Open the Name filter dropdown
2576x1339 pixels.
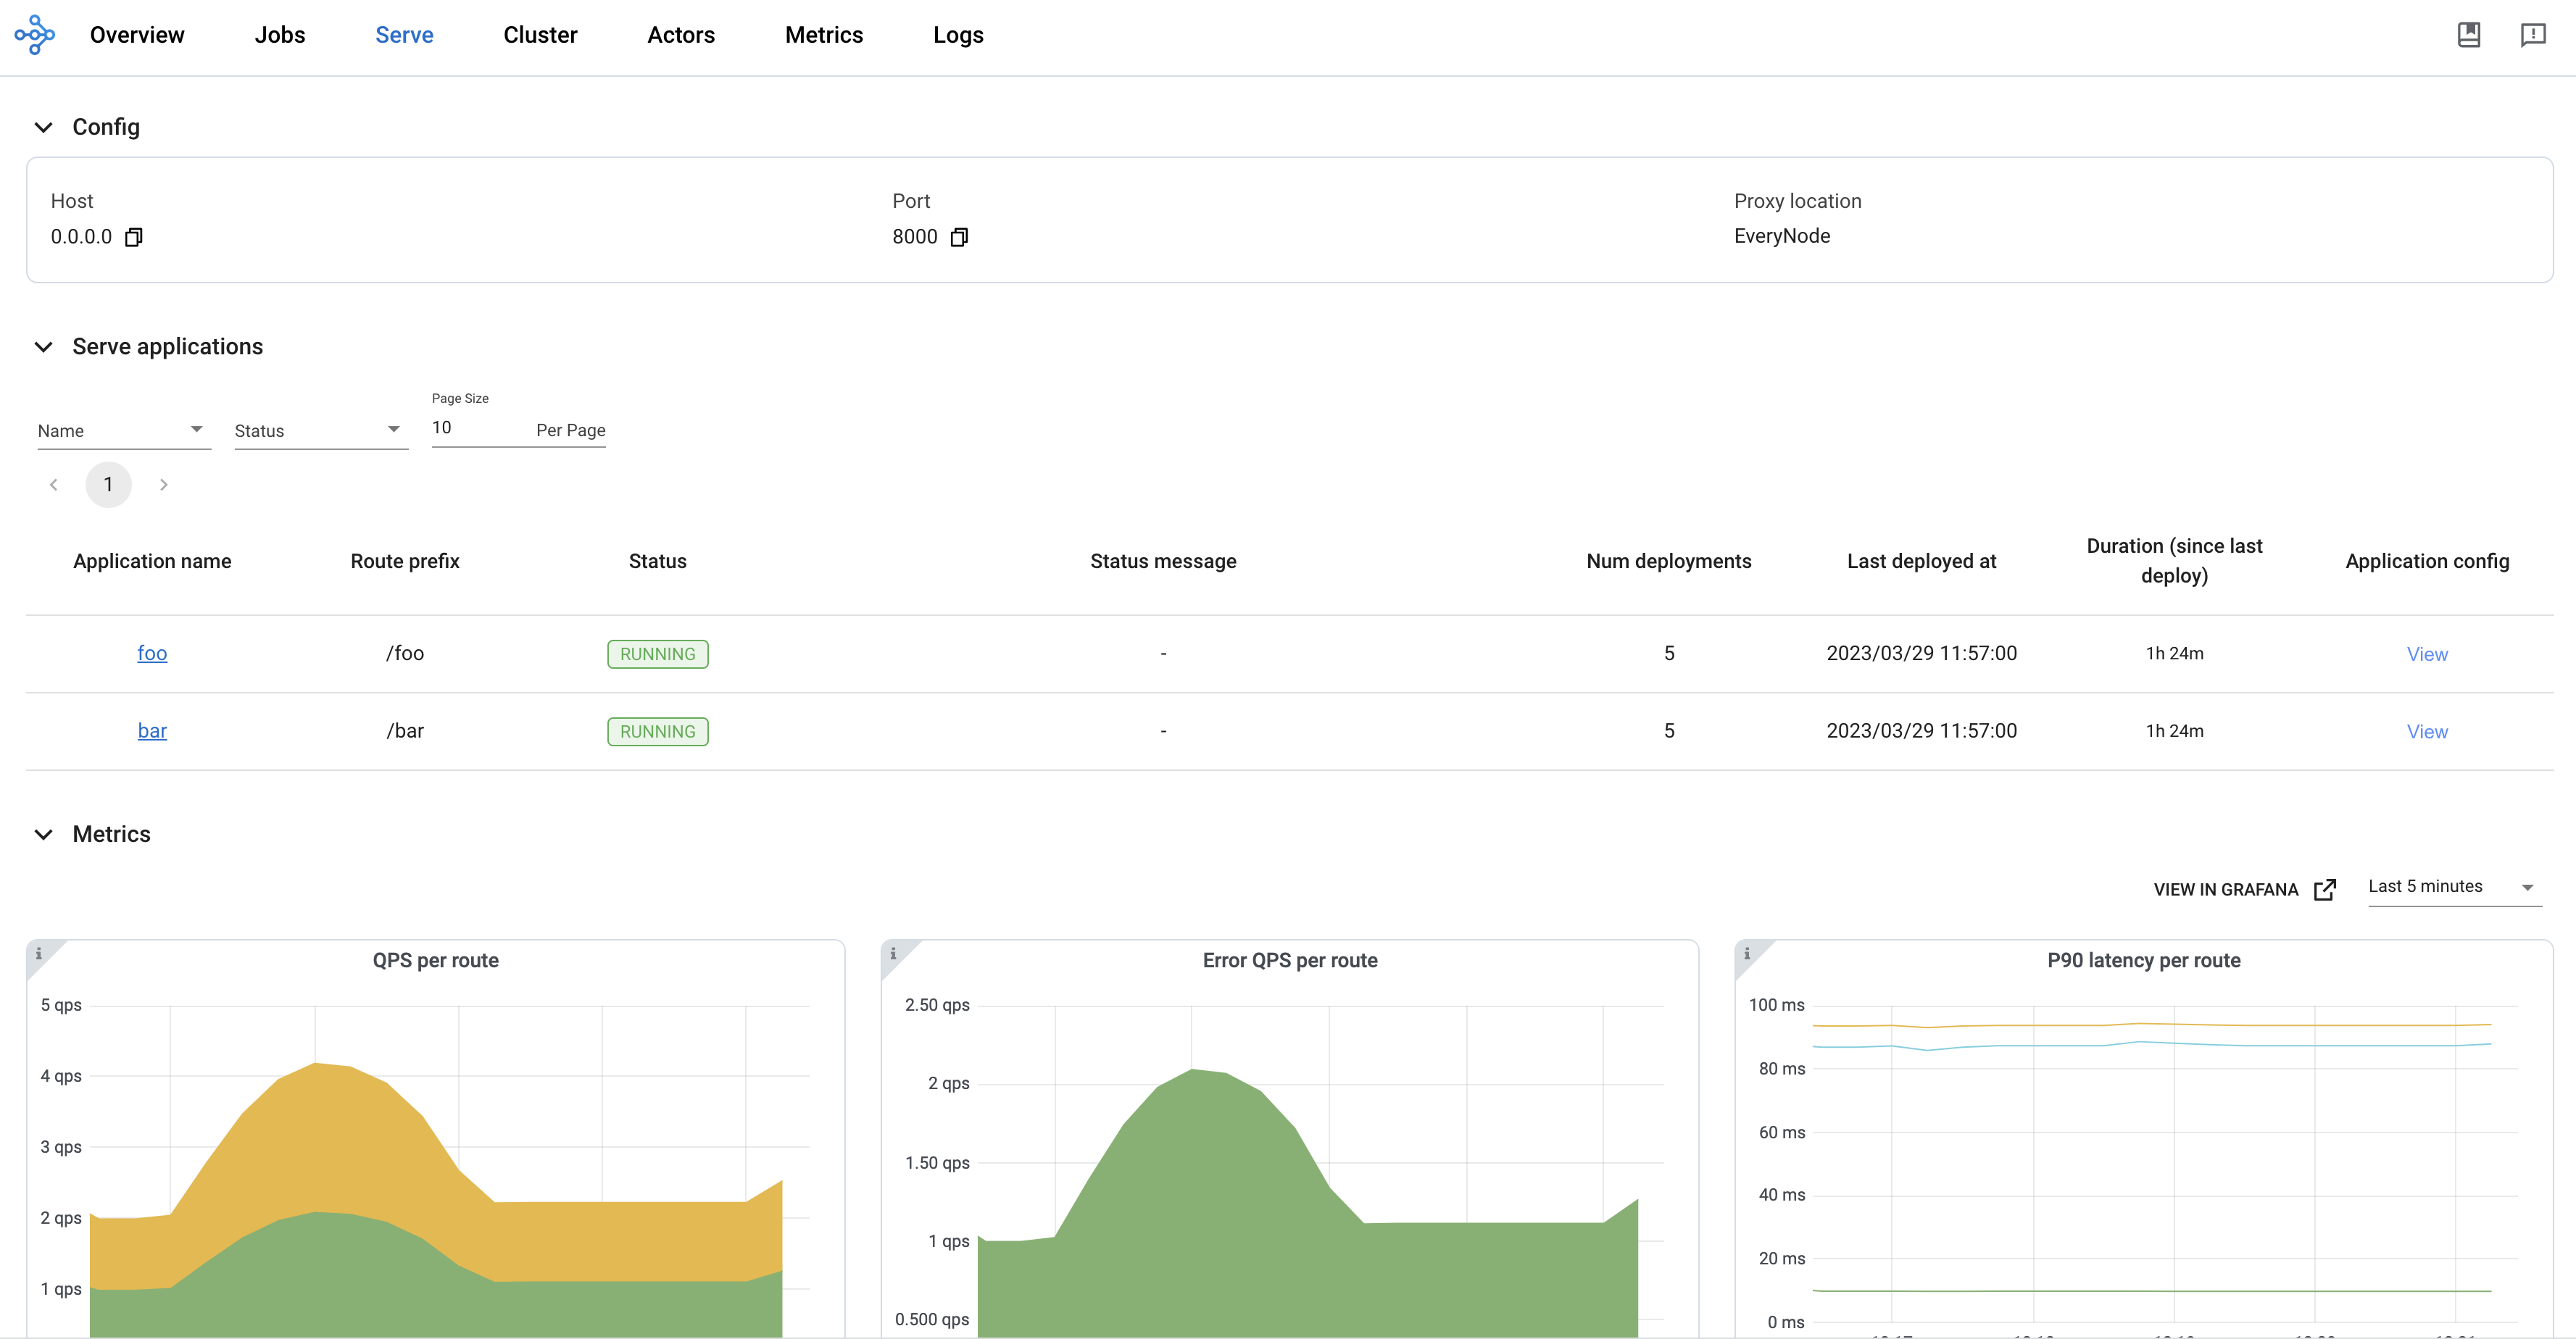point(123,430)
